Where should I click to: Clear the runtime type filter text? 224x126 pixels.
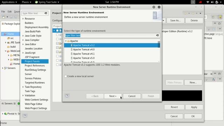click(x=157, y=35)
